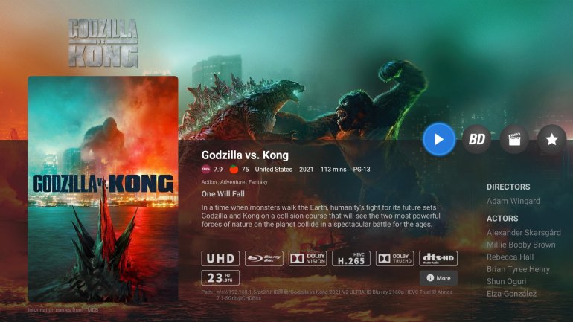Image resolution: width=573 pixels, height=322 pixels.
Task: Select the HEVC H.265 codec badge
Action: pos(350,259)
